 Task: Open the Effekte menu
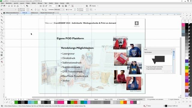click(x=34, y=3)
